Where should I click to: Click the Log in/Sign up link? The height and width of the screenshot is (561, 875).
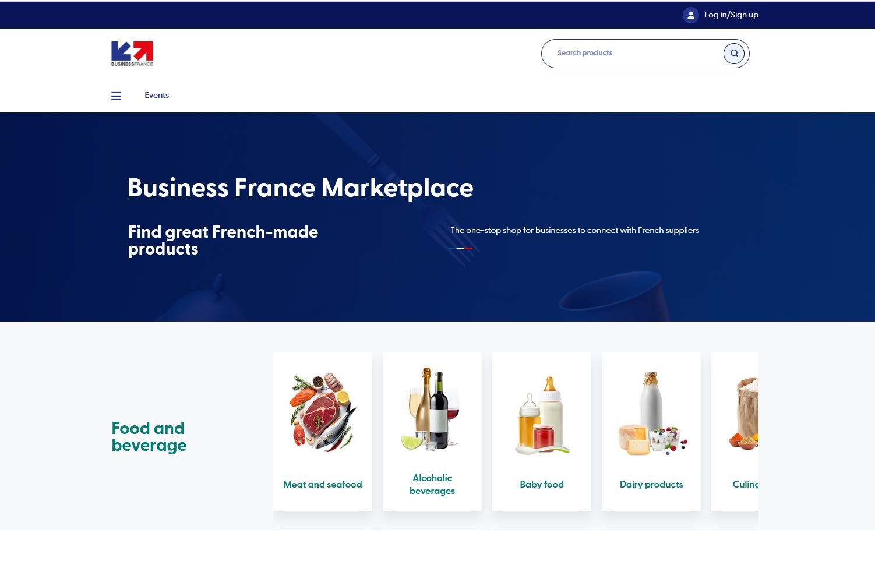pyautogui.click(x=731, y=15)
